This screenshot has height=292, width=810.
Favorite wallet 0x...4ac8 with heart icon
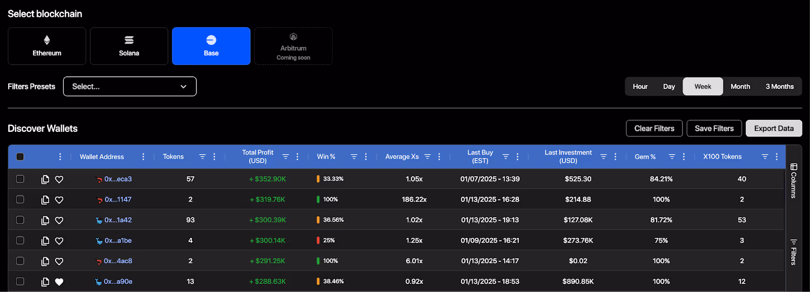pyautogui.click(x=59, y=261)
